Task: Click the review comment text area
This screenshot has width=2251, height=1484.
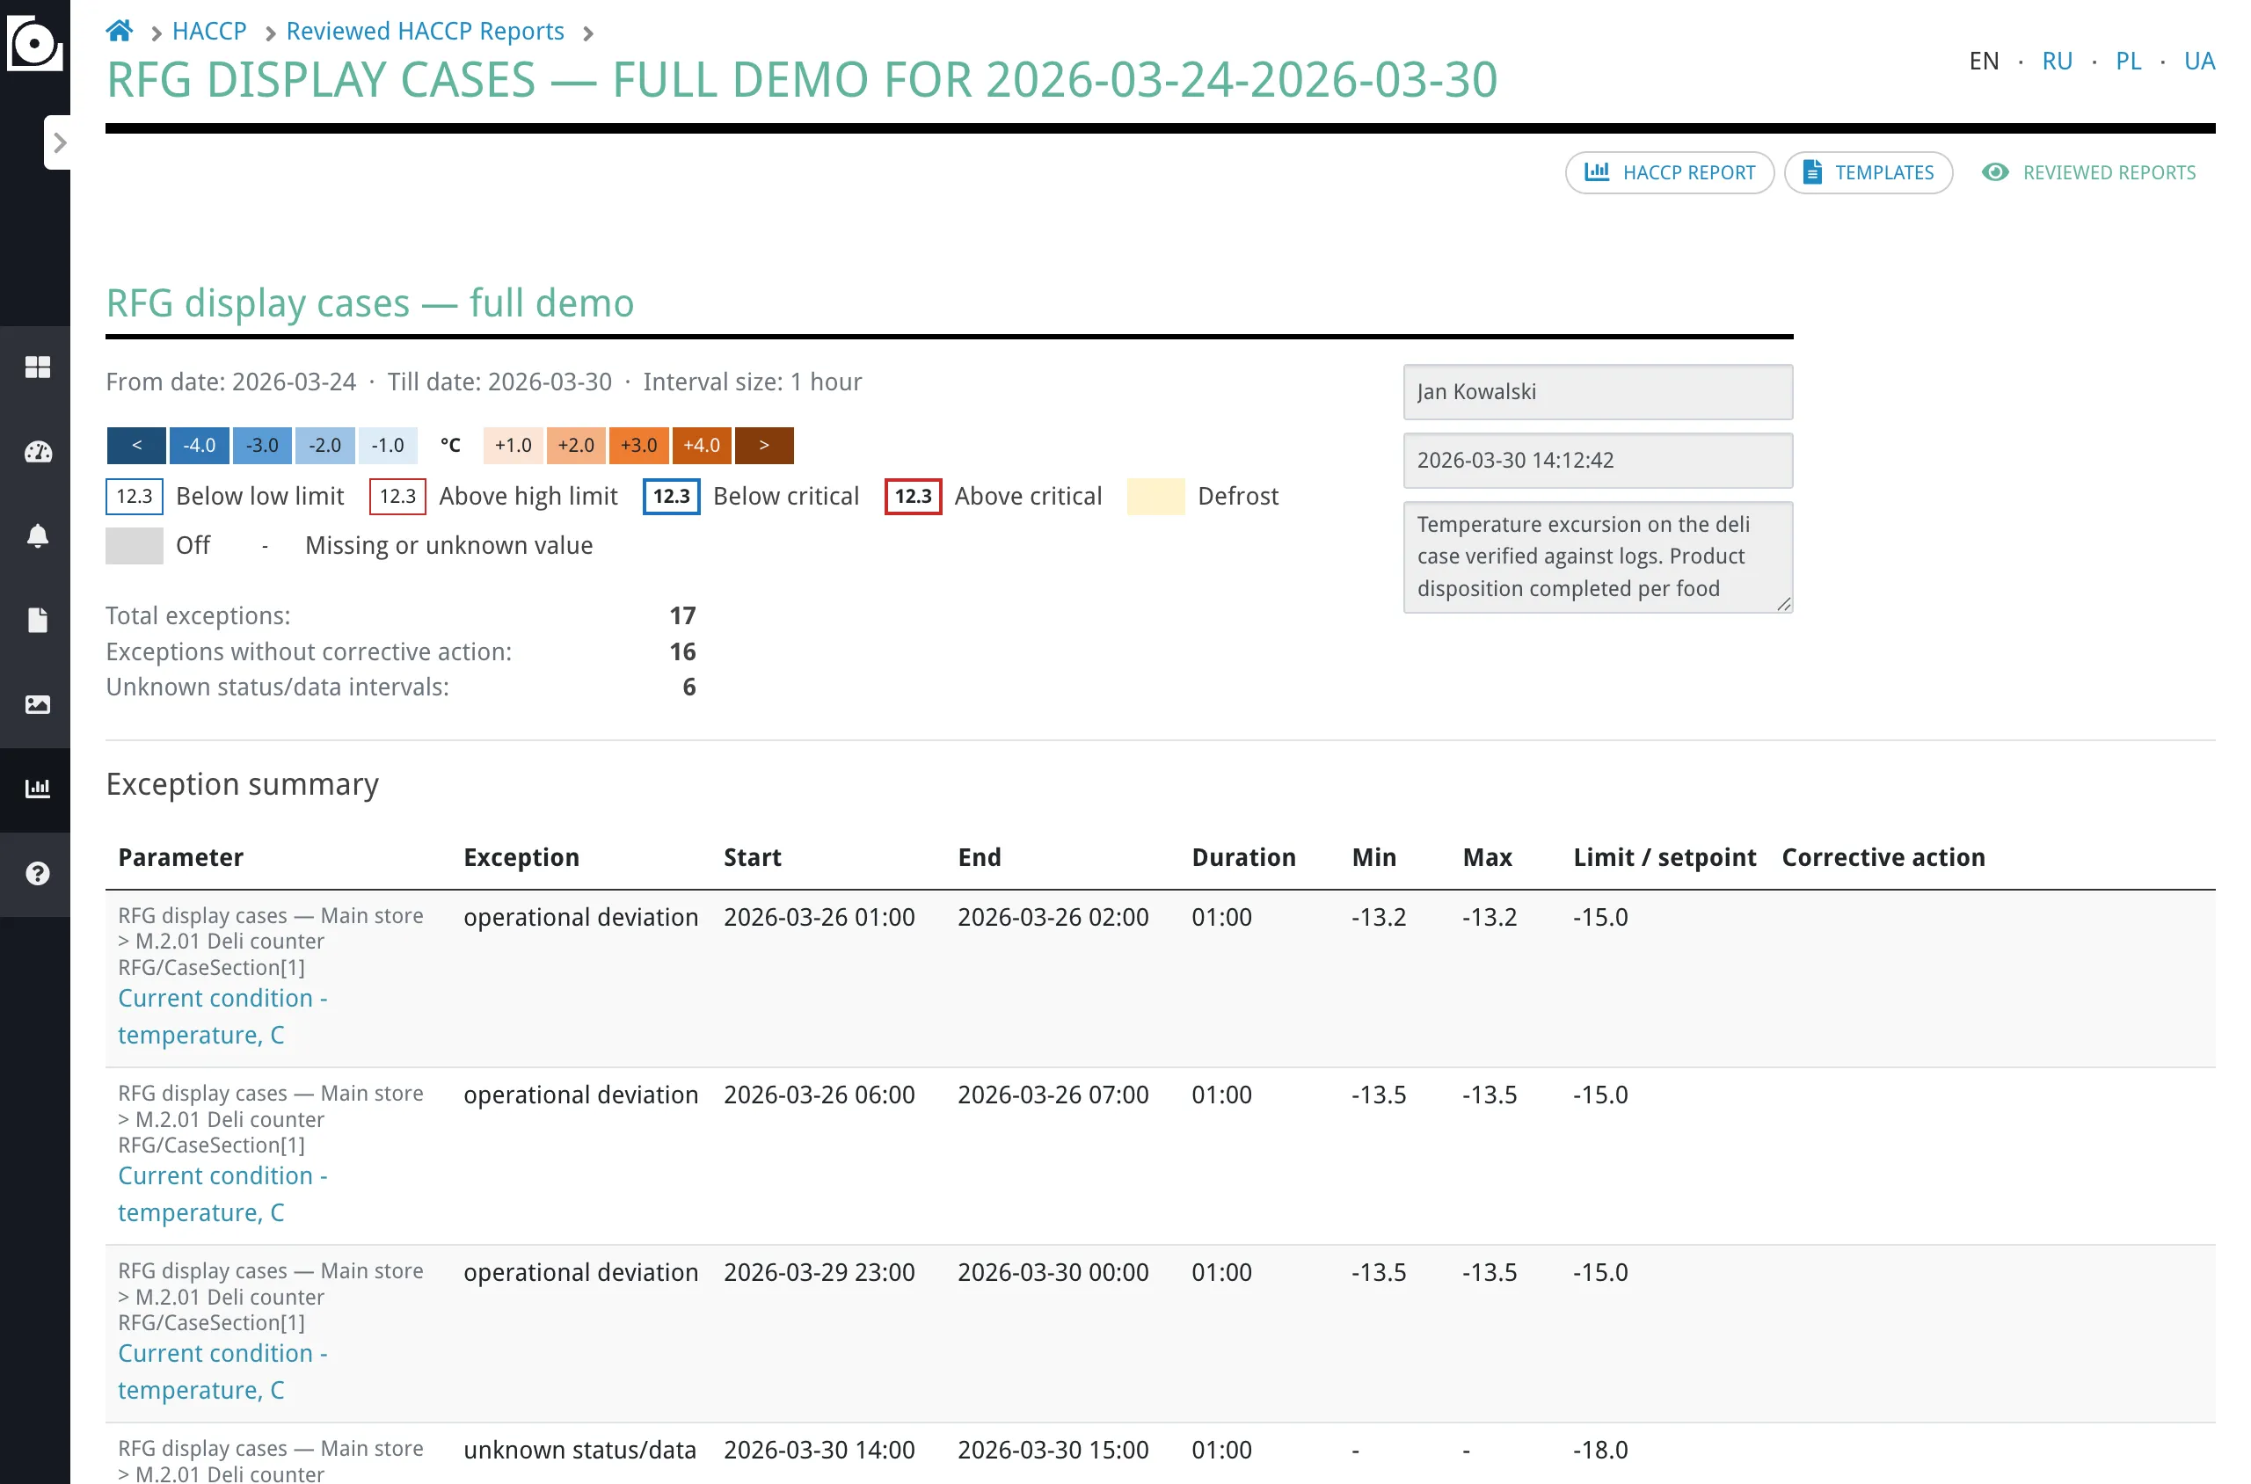Action: click(x=1598, y=557)
